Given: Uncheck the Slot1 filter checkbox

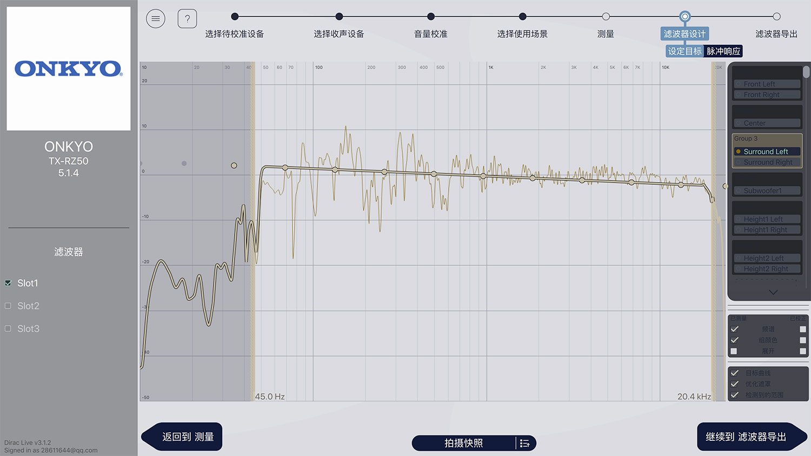Looking at the screenshot, I should point(8,283).
